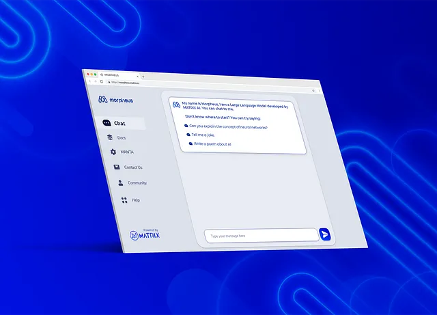This screenshot has width=437, height=315.
Task: Select the neural networks suggestion prompt
Action: (228, 127)
